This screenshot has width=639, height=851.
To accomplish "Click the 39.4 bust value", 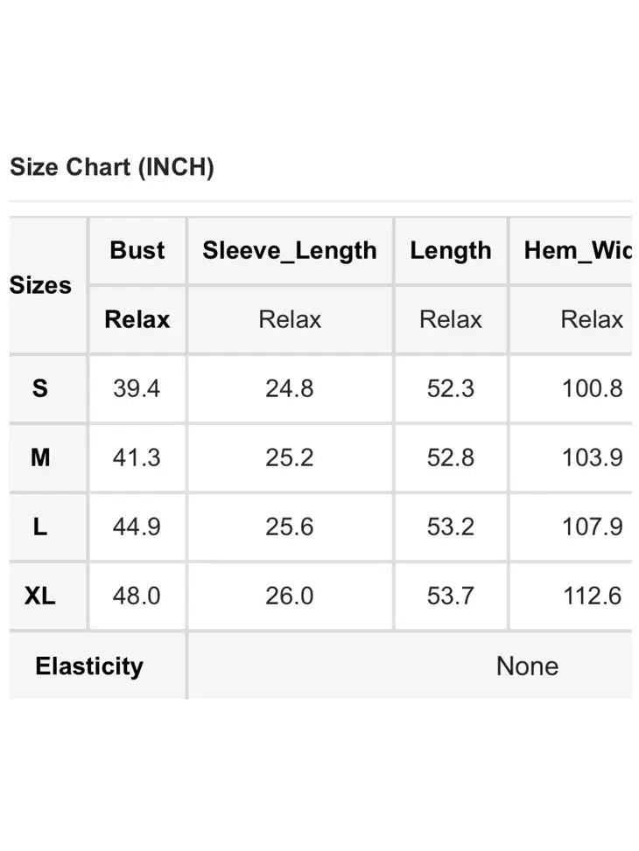I will tap(137, 388).
